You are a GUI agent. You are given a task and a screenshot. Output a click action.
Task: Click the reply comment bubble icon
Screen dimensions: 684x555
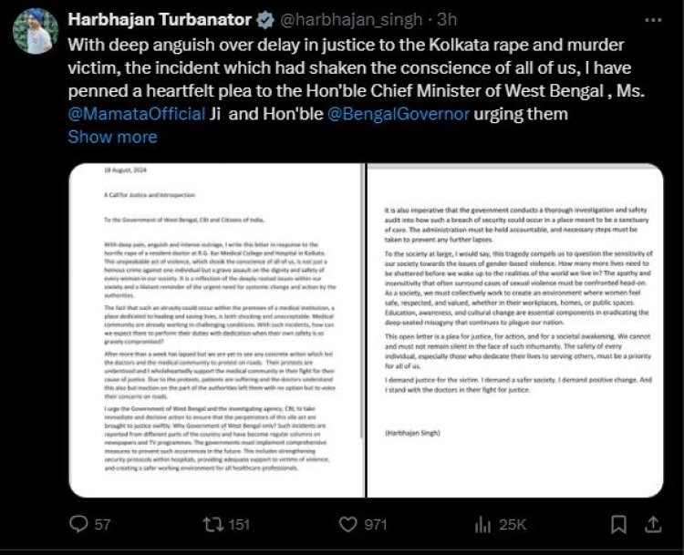[78, 524]
